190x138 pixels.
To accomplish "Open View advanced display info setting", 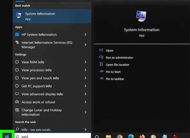I will pos(52,94).
